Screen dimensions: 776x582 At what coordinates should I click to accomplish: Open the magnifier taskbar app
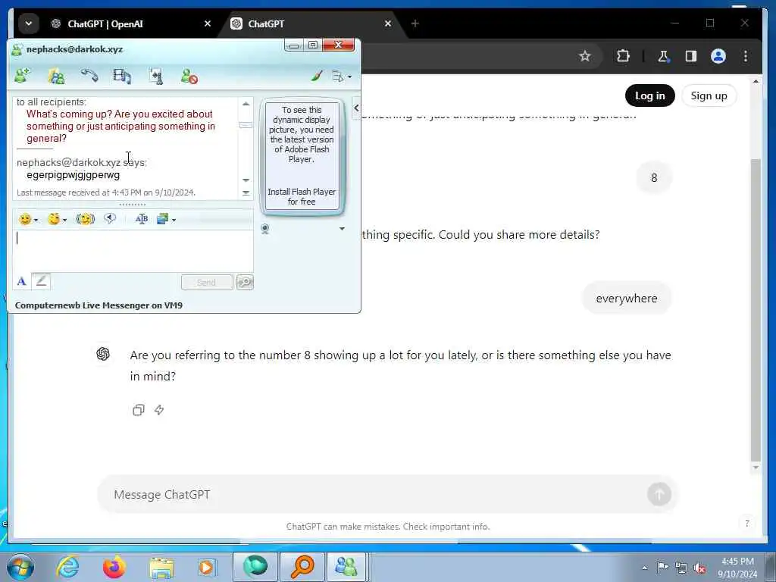(x=302, y=567)
